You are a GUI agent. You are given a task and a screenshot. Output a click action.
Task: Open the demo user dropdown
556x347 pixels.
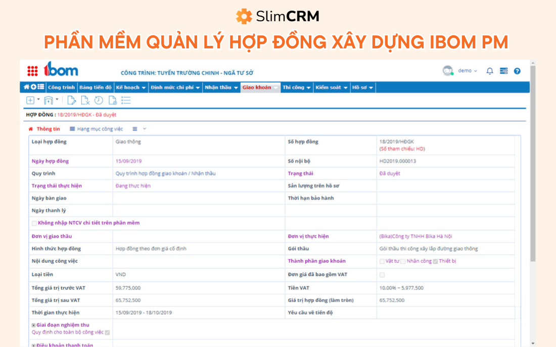[467, 71]
